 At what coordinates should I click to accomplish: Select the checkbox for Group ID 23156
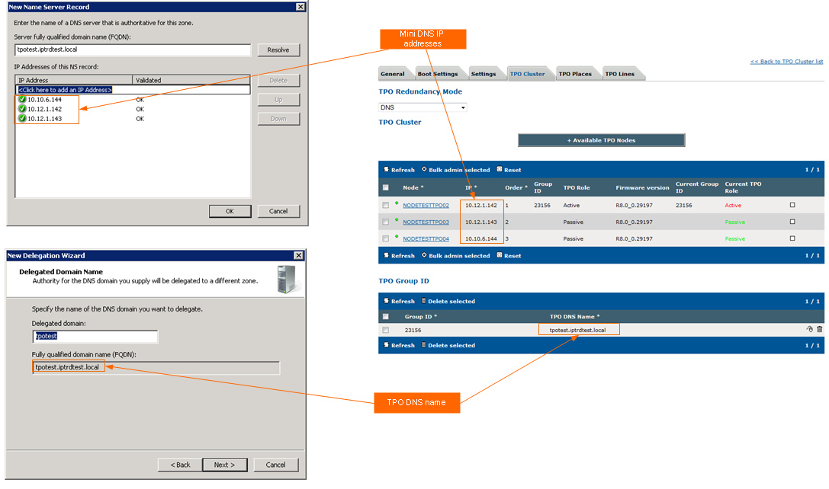tap(385, 330)
